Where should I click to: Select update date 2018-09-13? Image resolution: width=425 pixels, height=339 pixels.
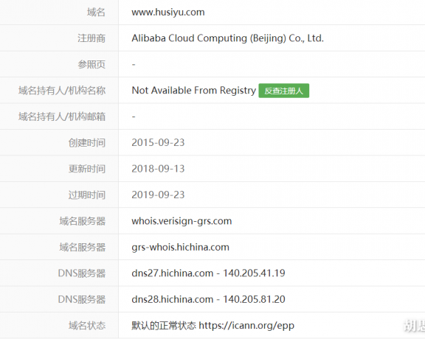[158, 169]
